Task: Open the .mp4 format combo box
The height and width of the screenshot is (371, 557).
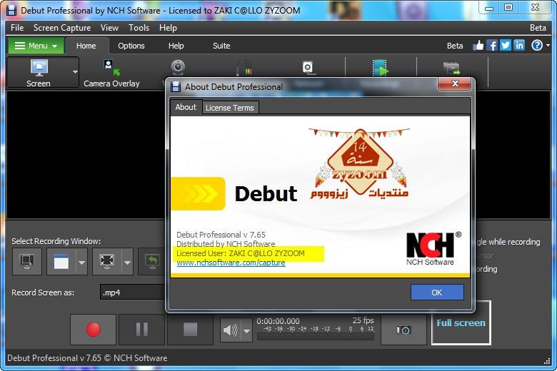Action: click(x=134, y=293)
